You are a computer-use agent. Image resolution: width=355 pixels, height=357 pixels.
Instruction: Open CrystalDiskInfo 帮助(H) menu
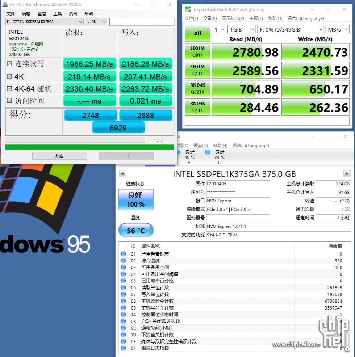[x=220, y=146]
